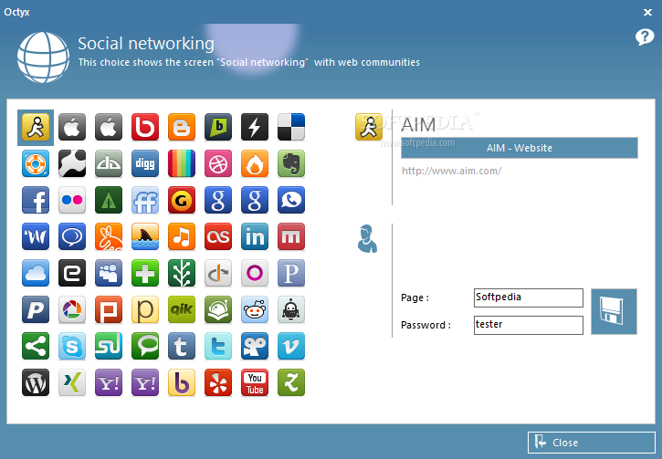This screenshot has width=662, height=459.
Task: Open the help question mark icon
Action: 645,37
